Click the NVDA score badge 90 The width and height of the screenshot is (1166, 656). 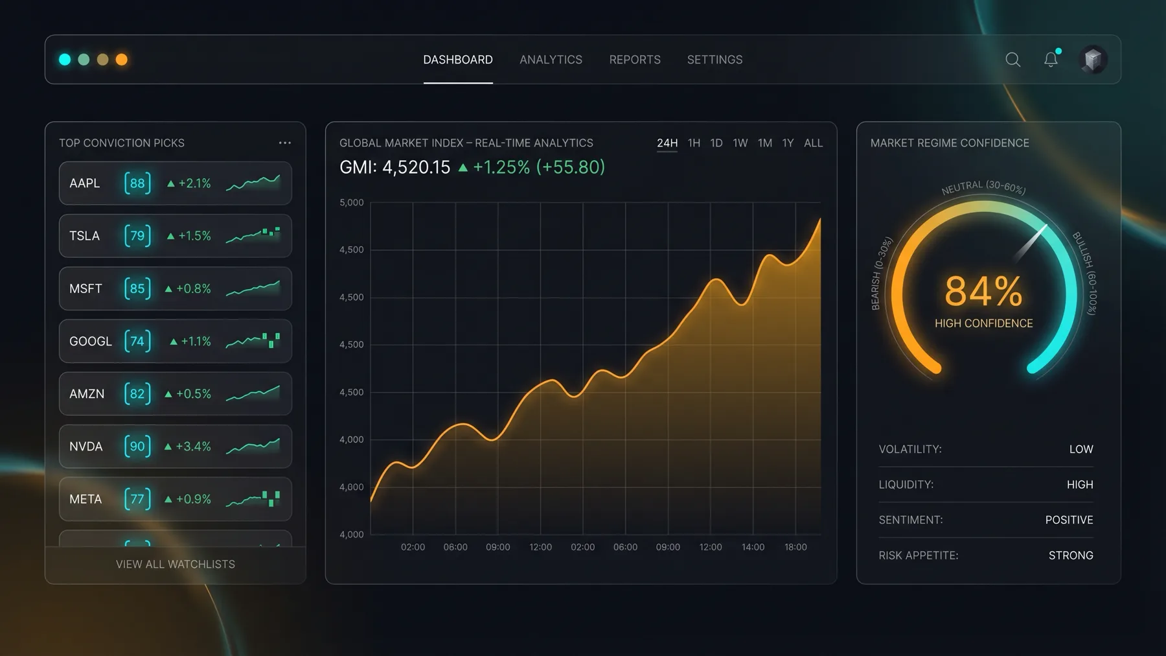pyautogui.click(x=137, y=446)
